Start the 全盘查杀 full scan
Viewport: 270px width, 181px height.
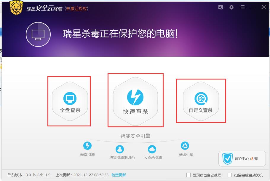click(x=70, y=101)
